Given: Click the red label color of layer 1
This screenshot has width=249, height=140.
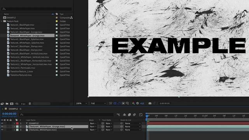Looking at the screenshot, I should point(17,123).
